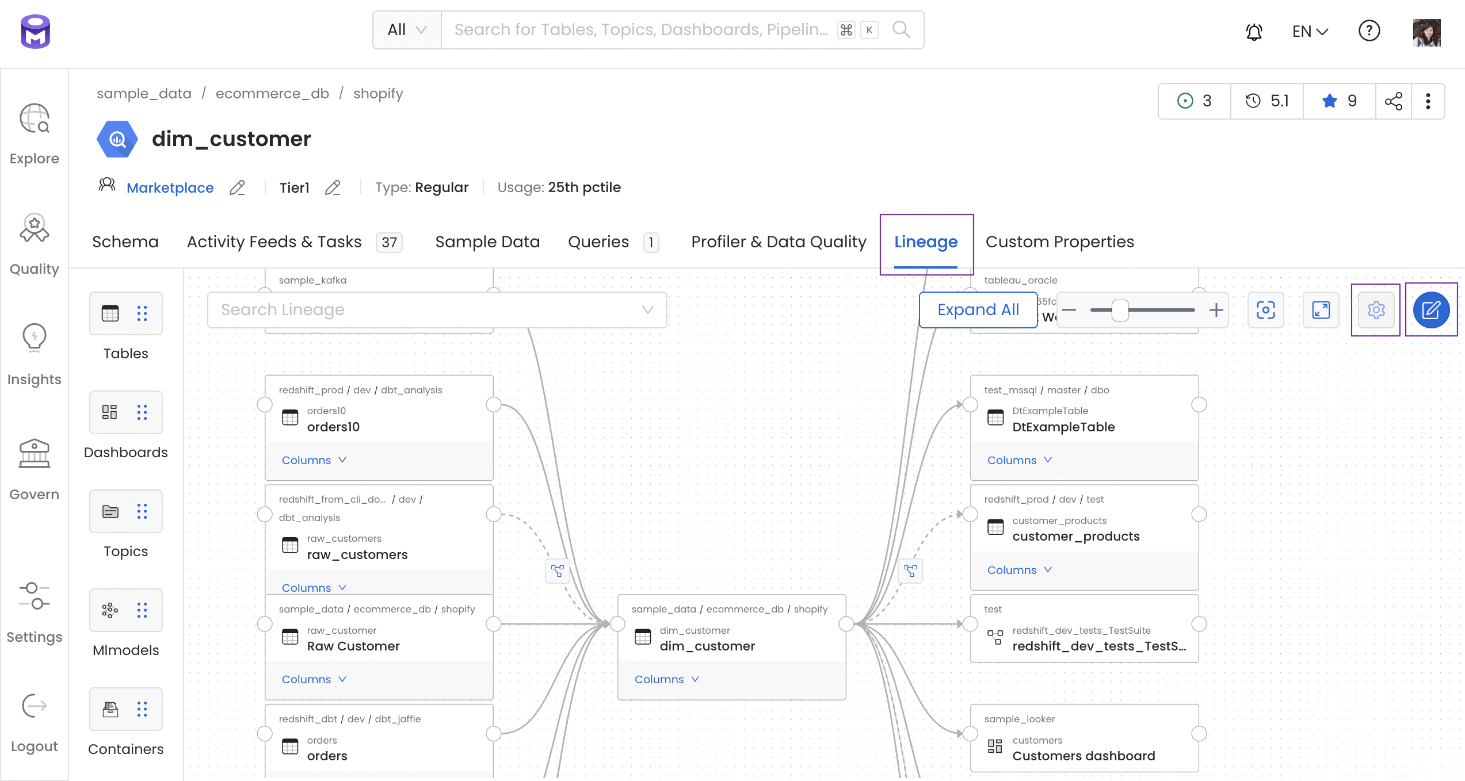Screen dimensions: 1465x781
Task: Enable the settings gear in lineage toolbar
Action: pos(1376,309)
